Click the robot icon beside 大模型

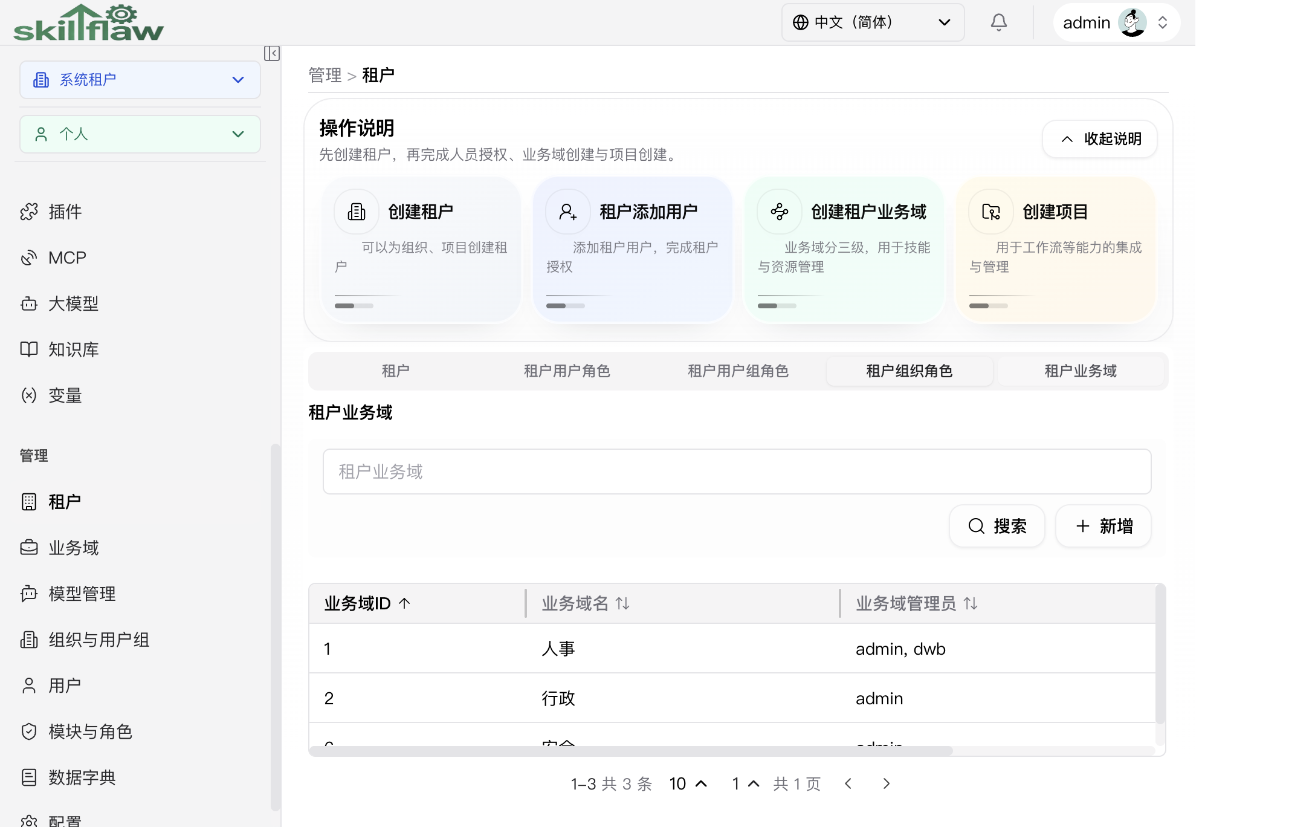[x=29, y=303]
